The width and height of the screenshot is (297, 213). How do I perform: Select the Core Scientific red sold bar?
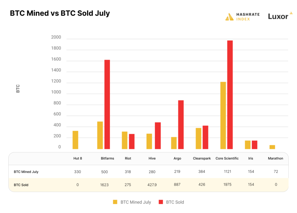[230, 95]
